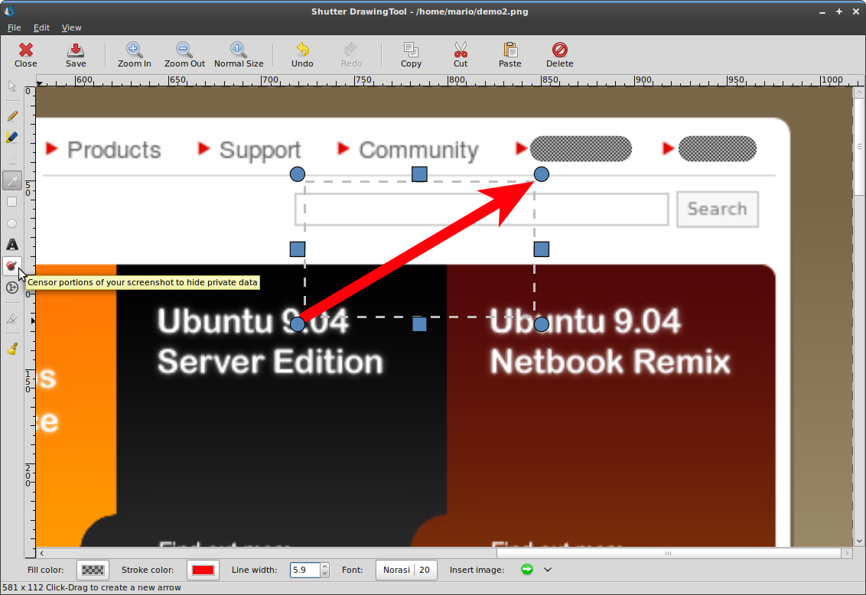The image size is (866, 595).
Task: Select the freehand pencil tool
Action: coord(12,115)
